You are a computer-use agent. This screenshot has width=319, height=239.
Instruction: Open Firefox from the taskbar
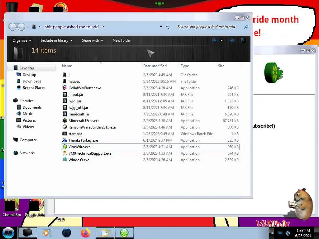coord(86,233)
